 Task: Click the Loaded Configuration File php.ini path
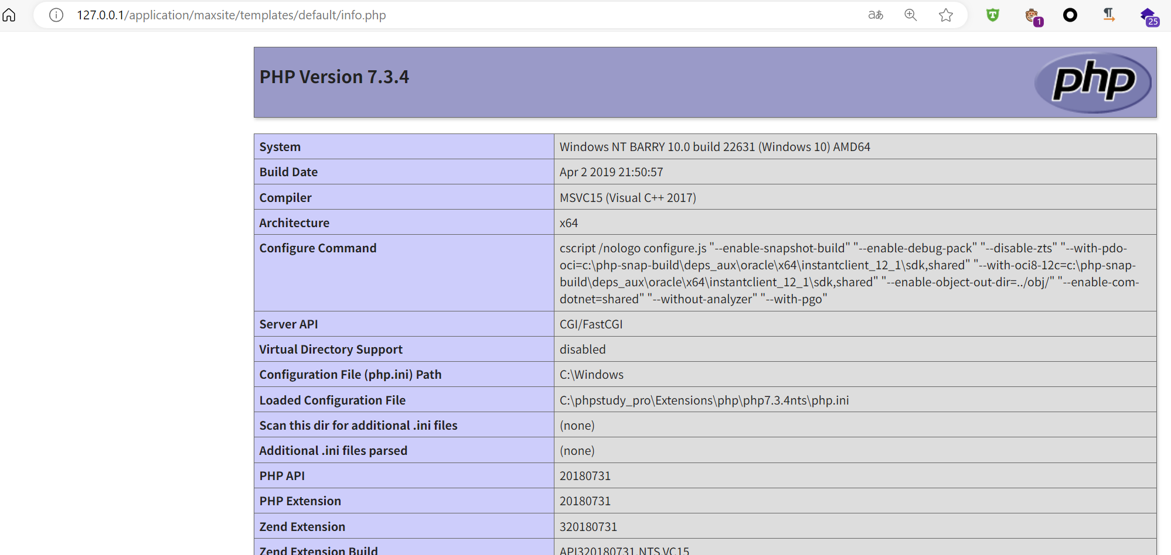704,400
